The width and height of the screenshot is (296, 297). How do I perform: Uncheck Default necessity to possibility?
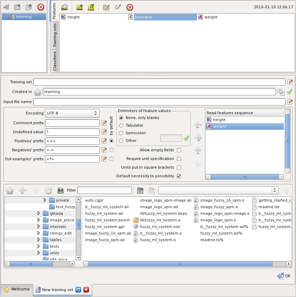[x=179, y=176]
